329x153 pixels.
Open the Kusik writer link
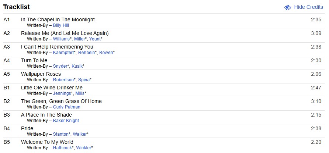[x=77, y=66]
